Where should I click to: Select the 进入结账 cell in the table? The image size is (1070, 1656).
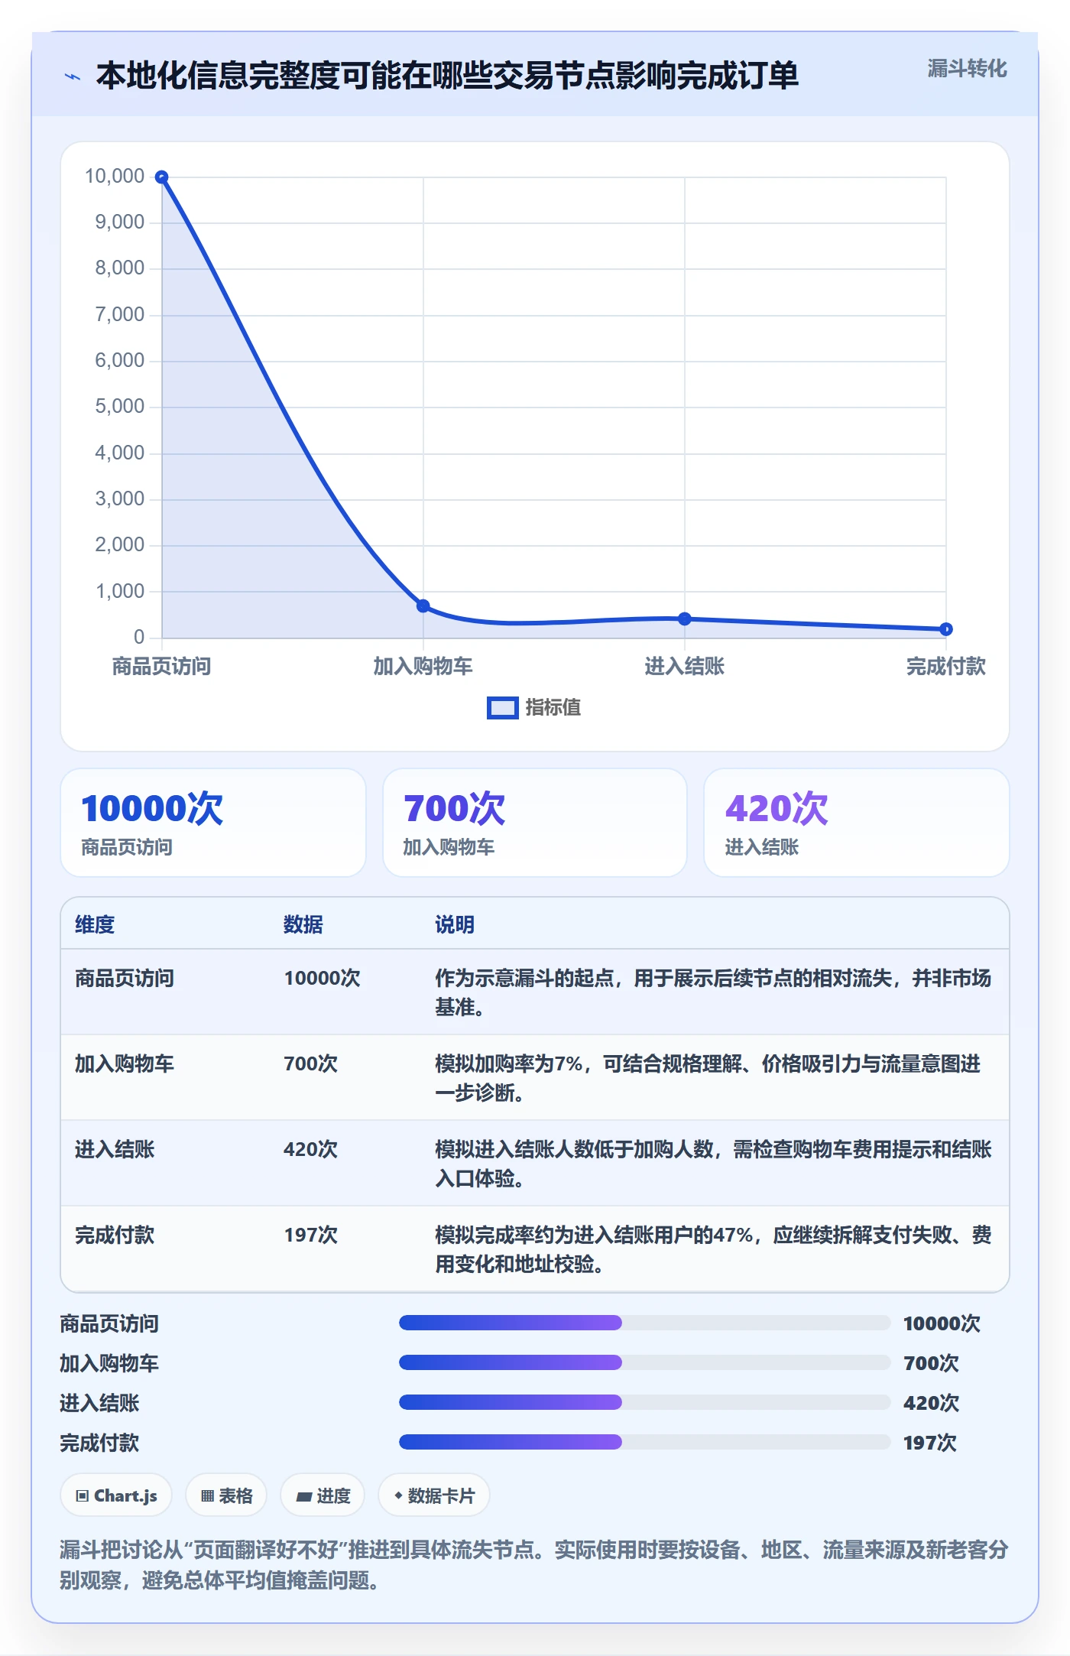pos(115,1149)
